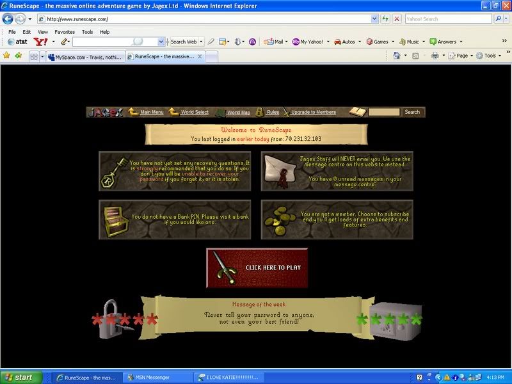Open the Edit menu

(26, 32)
